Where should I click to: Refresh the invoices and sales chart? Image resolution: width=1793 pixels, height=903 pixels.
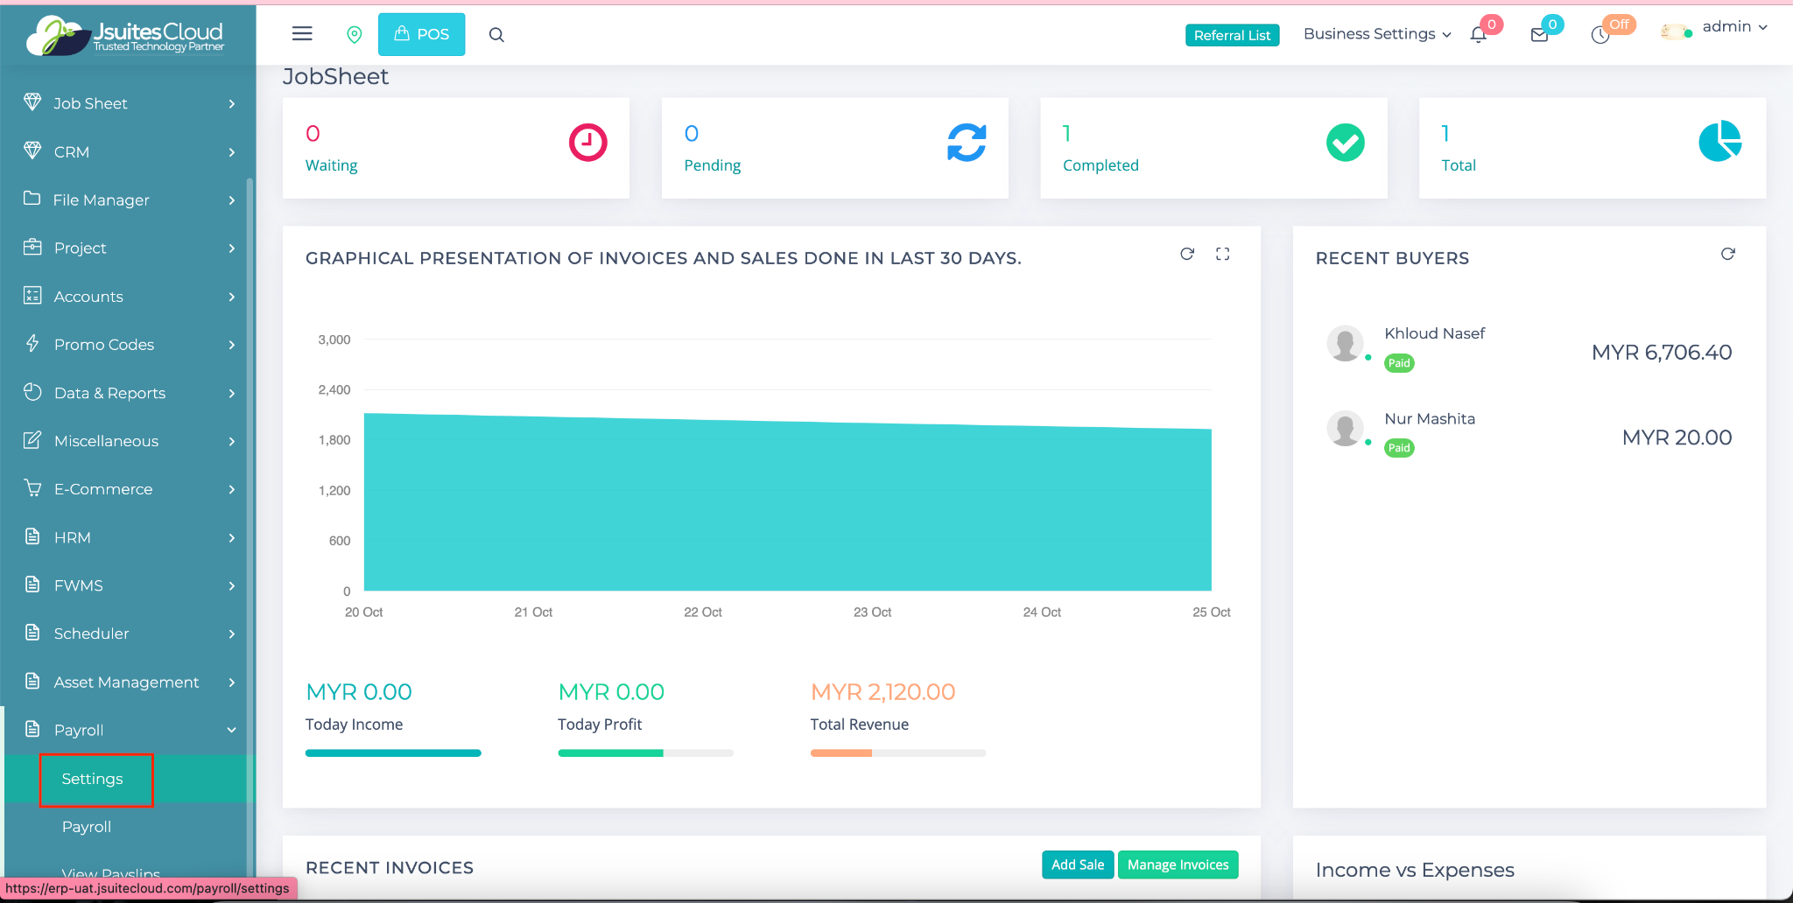pos(1187,254)
